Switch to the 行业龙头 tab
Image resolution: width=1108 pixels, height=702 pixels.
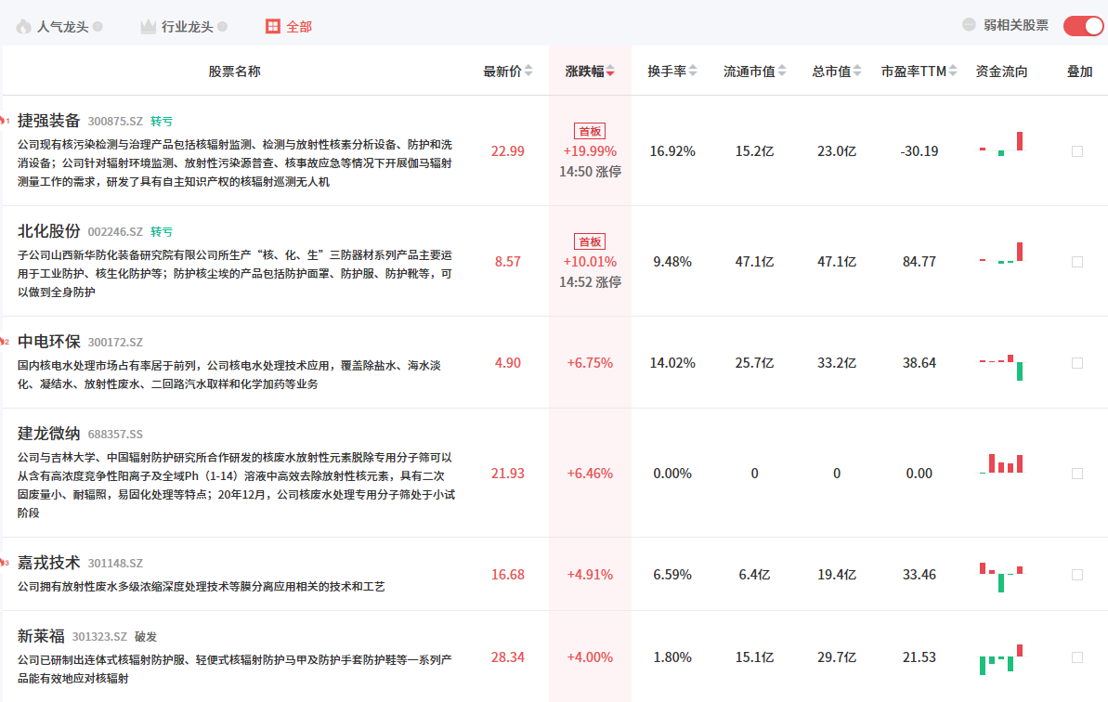(187, 26)
